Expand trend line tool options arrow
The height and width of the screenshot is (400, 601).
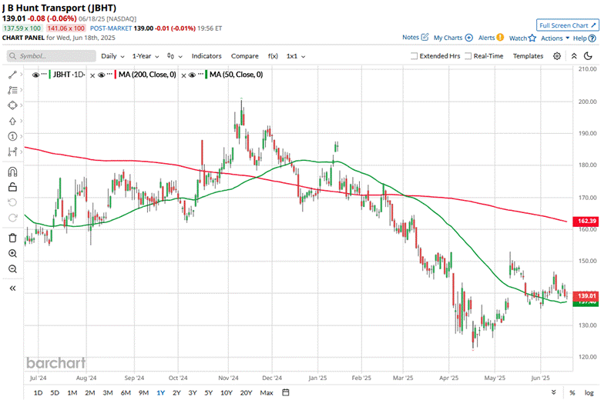point(21,75)
